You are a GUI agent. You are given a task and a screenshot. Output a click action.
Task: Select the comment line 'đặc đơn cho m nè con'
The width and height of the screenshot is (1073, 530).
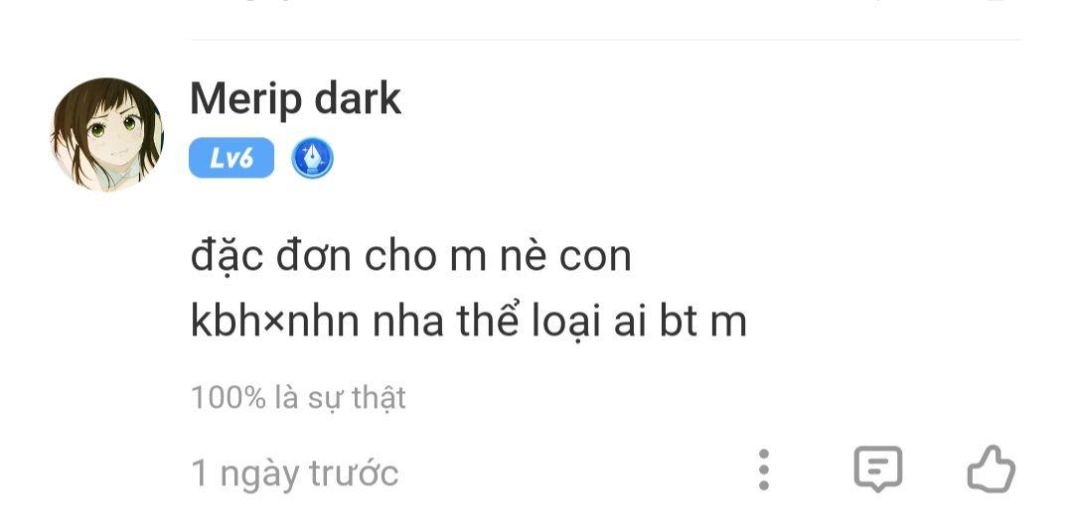(x=410, y=256)
